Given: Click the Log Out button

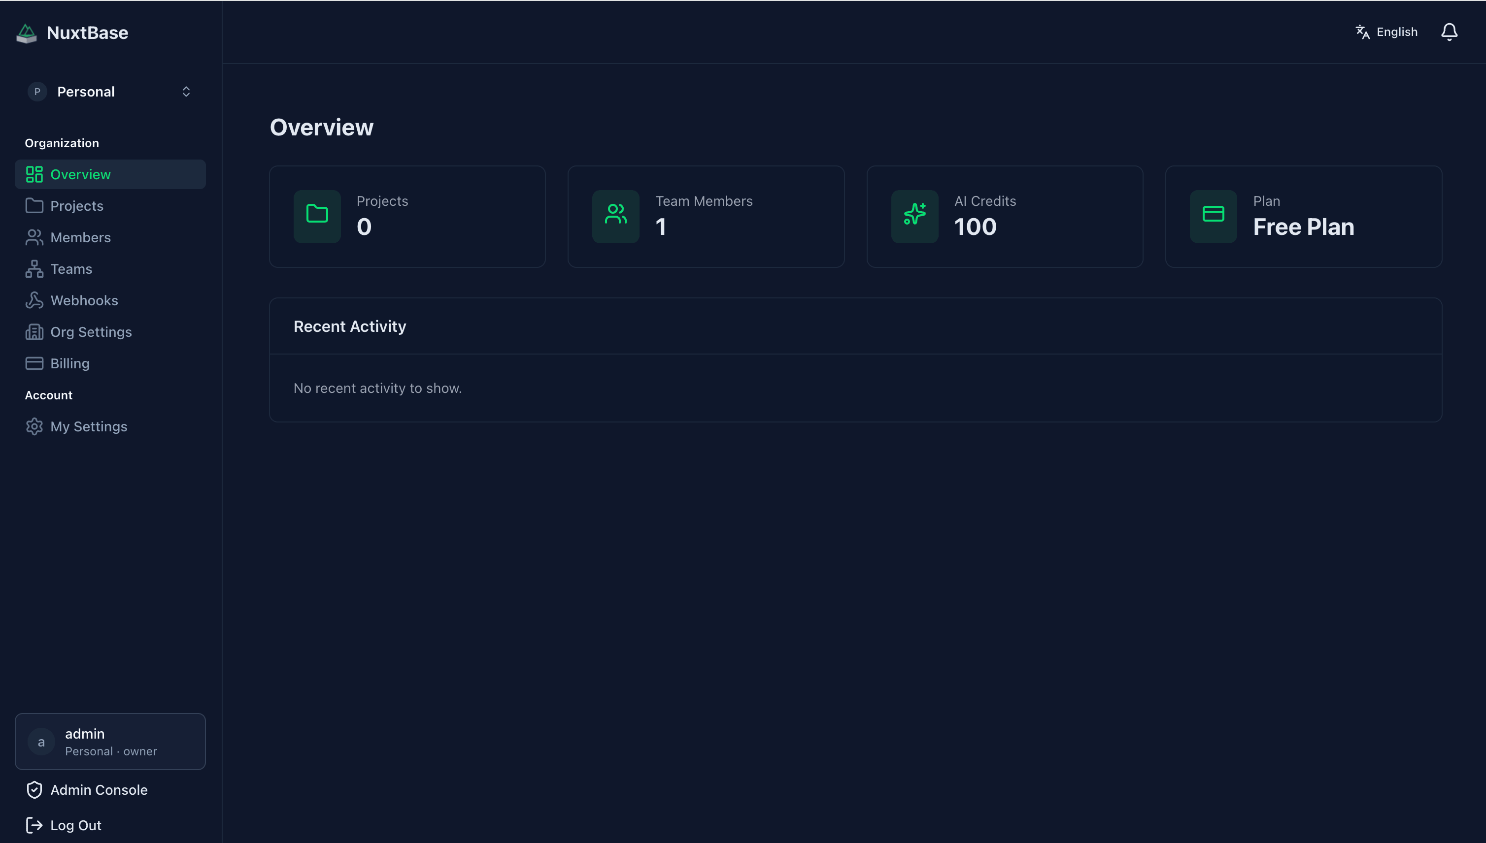Looking at the screenshot, I should coord(63,825).
